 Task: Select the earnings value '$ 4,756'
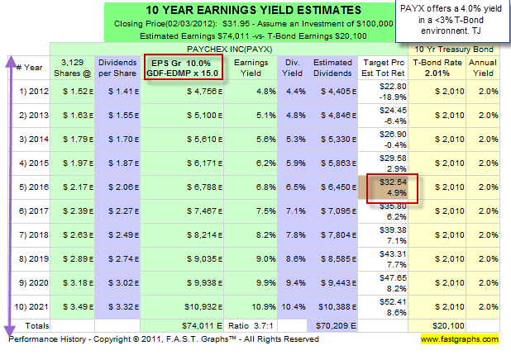pyautogui.click(x=205, y=92)
